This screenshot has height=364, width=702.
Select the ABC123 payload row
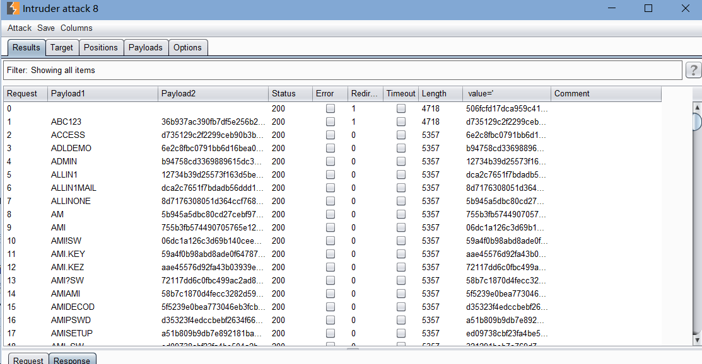[x=332, y=122]
